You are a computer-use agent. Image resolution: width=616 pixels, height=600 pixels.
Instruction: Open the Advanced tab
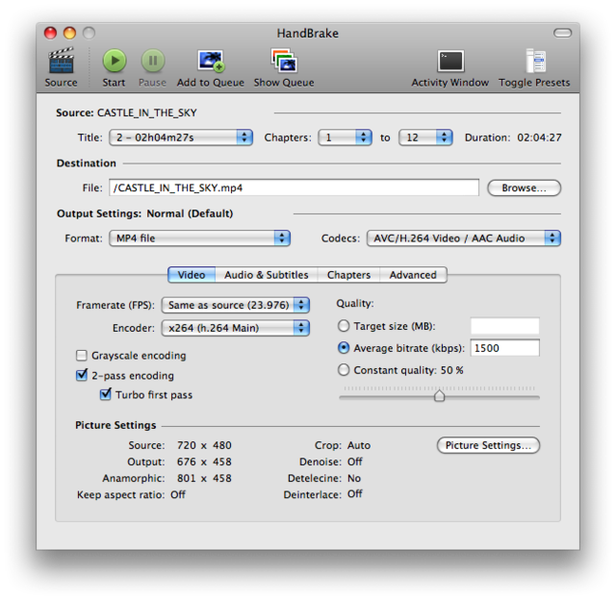[413, 275]
